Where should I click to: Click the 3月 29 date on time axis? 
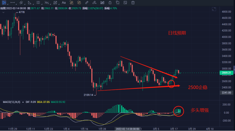[x=192, y=129]
